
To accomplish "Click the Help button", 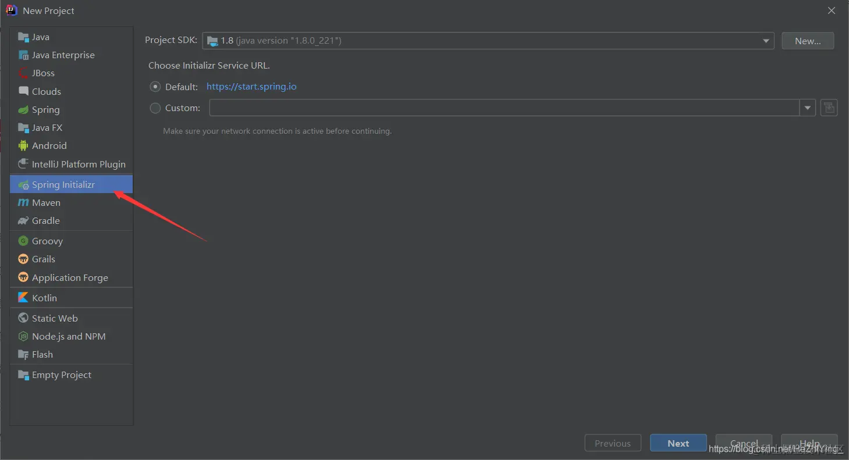I will (x=809, y=443).
